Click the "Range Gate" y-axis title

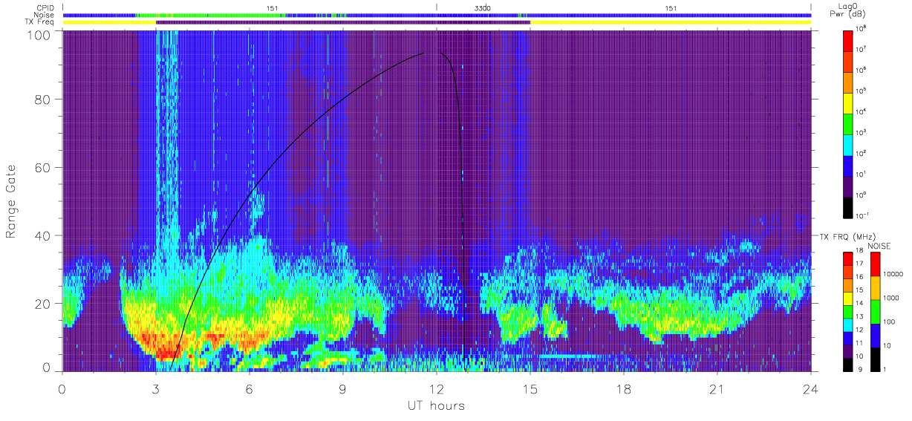click(11, 201)
